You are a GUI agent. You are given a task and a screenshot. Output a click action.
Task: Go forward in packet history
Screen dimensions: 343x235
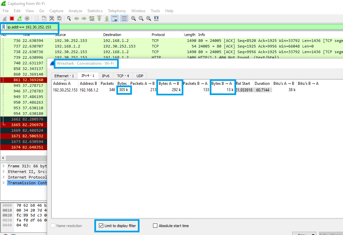click(x=84, y=18)
